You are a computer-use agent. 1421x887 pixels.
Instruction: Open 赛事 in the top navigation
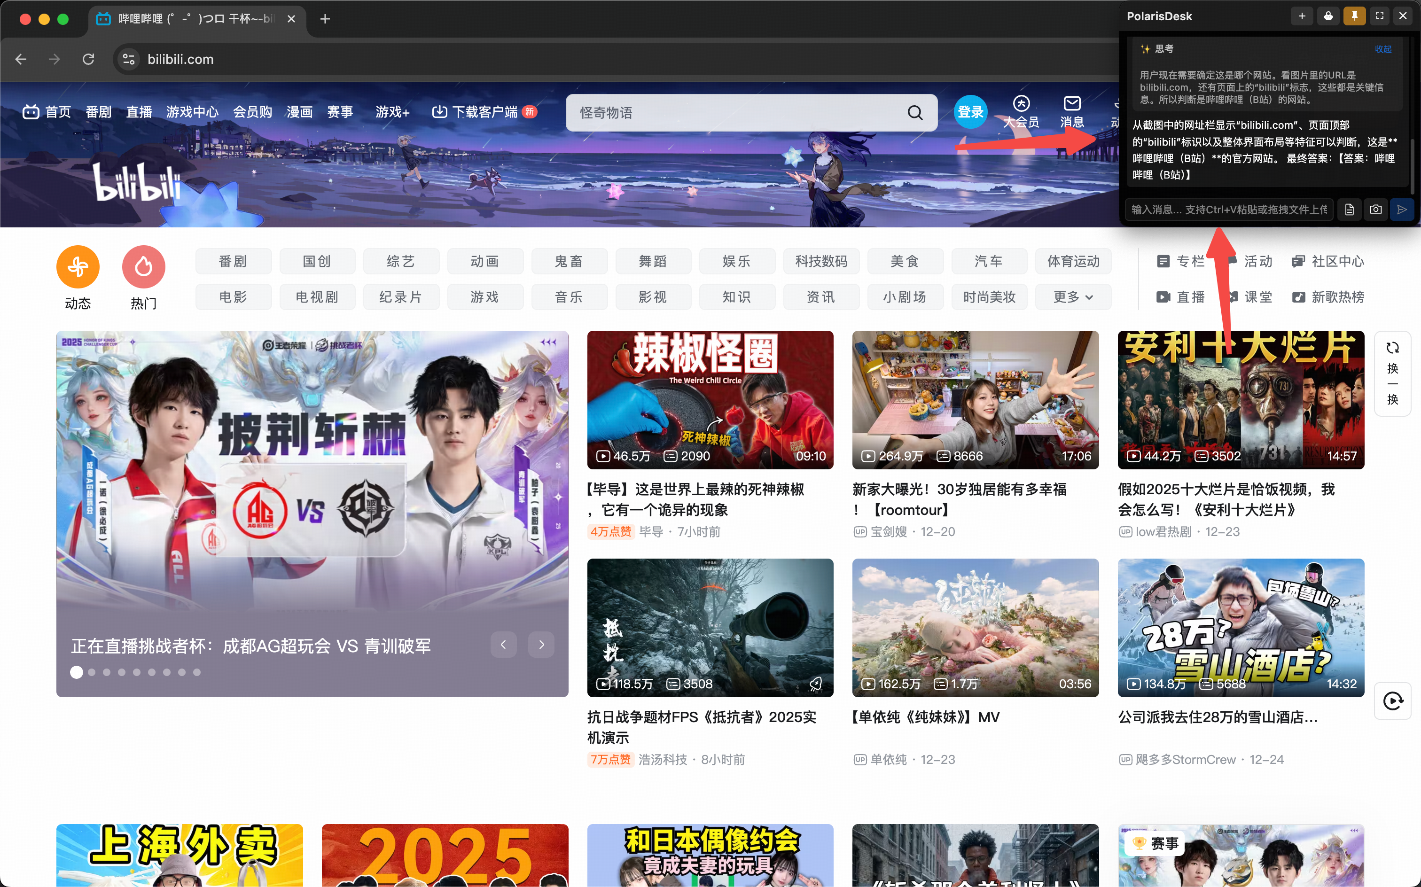tap(340, 112)
